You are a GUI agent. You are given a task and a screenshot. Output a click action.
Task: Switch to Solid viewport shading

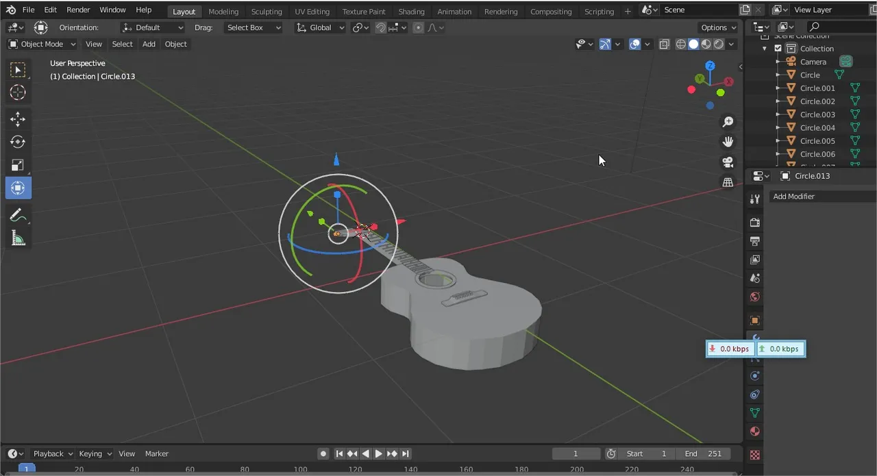(x=693, y=44)
